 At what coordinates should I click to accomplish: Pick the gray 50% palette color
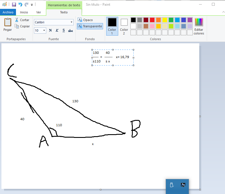(x=140, y=20)
